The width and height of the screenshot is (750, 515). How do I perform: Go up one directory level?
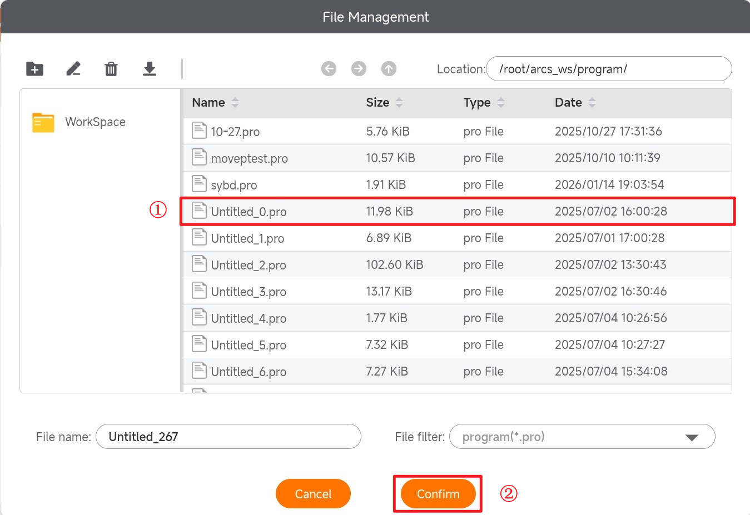(389, 69)
